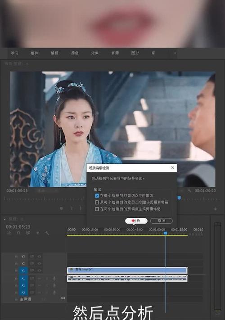
Task: Click the 取消 button in the dialog
Action: [162, 221]
